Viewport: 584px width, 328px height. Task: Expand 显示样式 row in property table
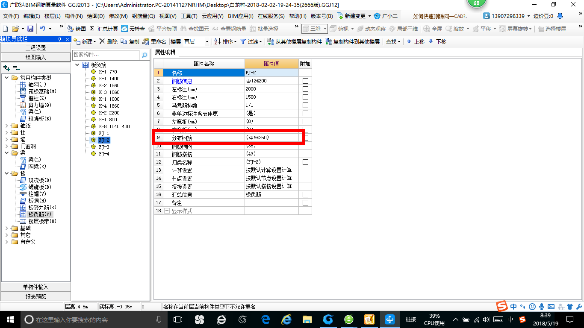click(x=167, y=211)
